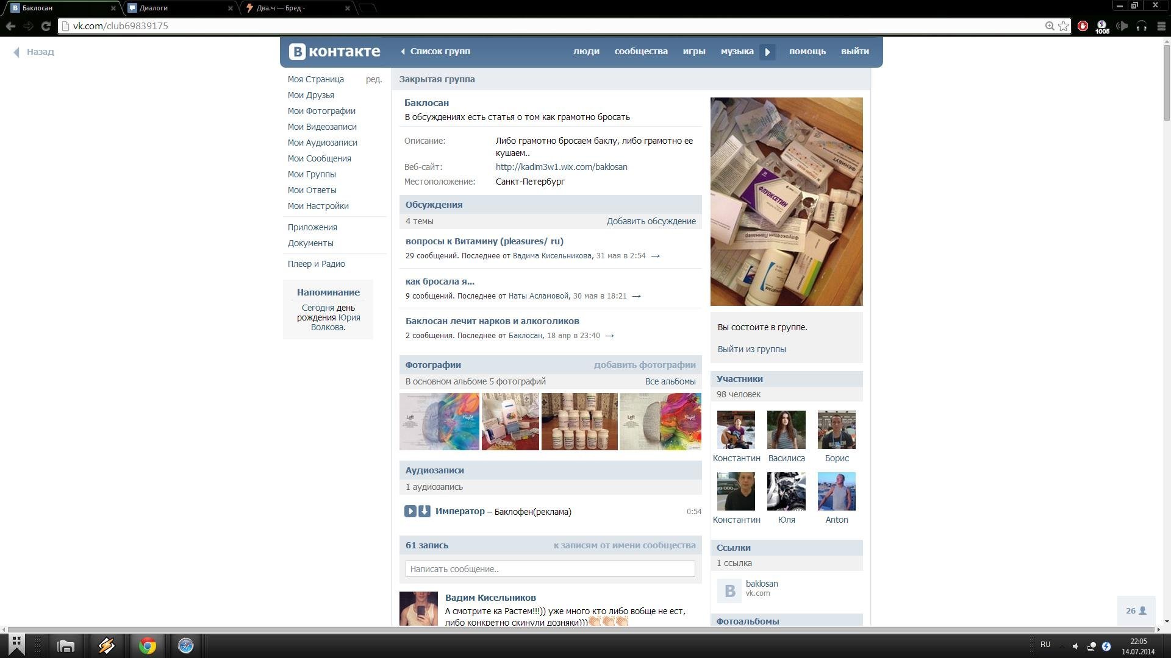1171x658 pixels.
Task: Bookmark this page with the star icon
Action: click(x=1064, y=26)
